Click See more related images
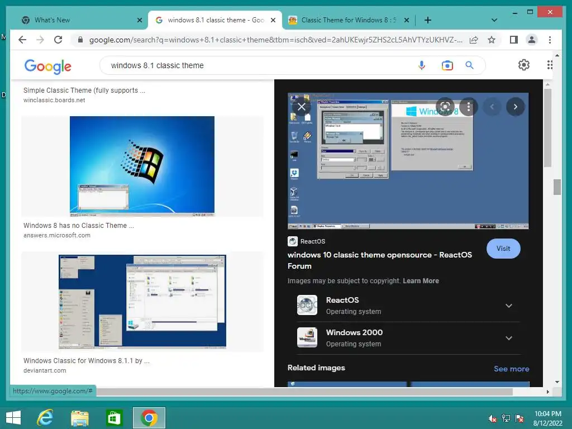 pyautogui.click(x=511, y=369)
